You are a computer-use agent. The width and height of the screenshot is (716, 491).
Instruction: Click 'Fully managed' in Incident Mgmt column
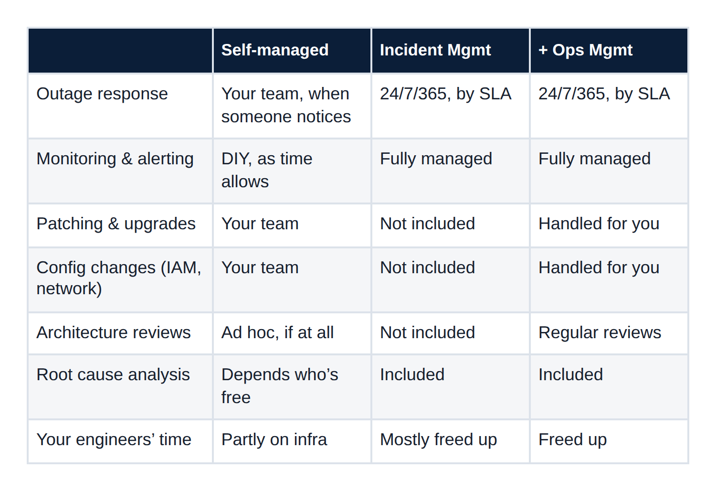(x=450, y=171)
